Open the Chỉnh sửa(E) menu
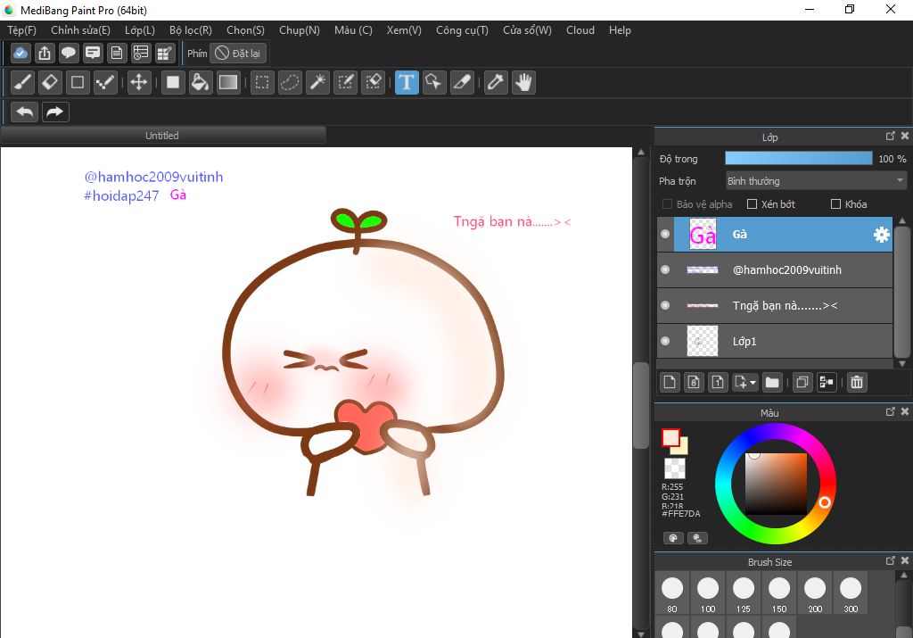913x638 pixels. [x=80, y=30]
